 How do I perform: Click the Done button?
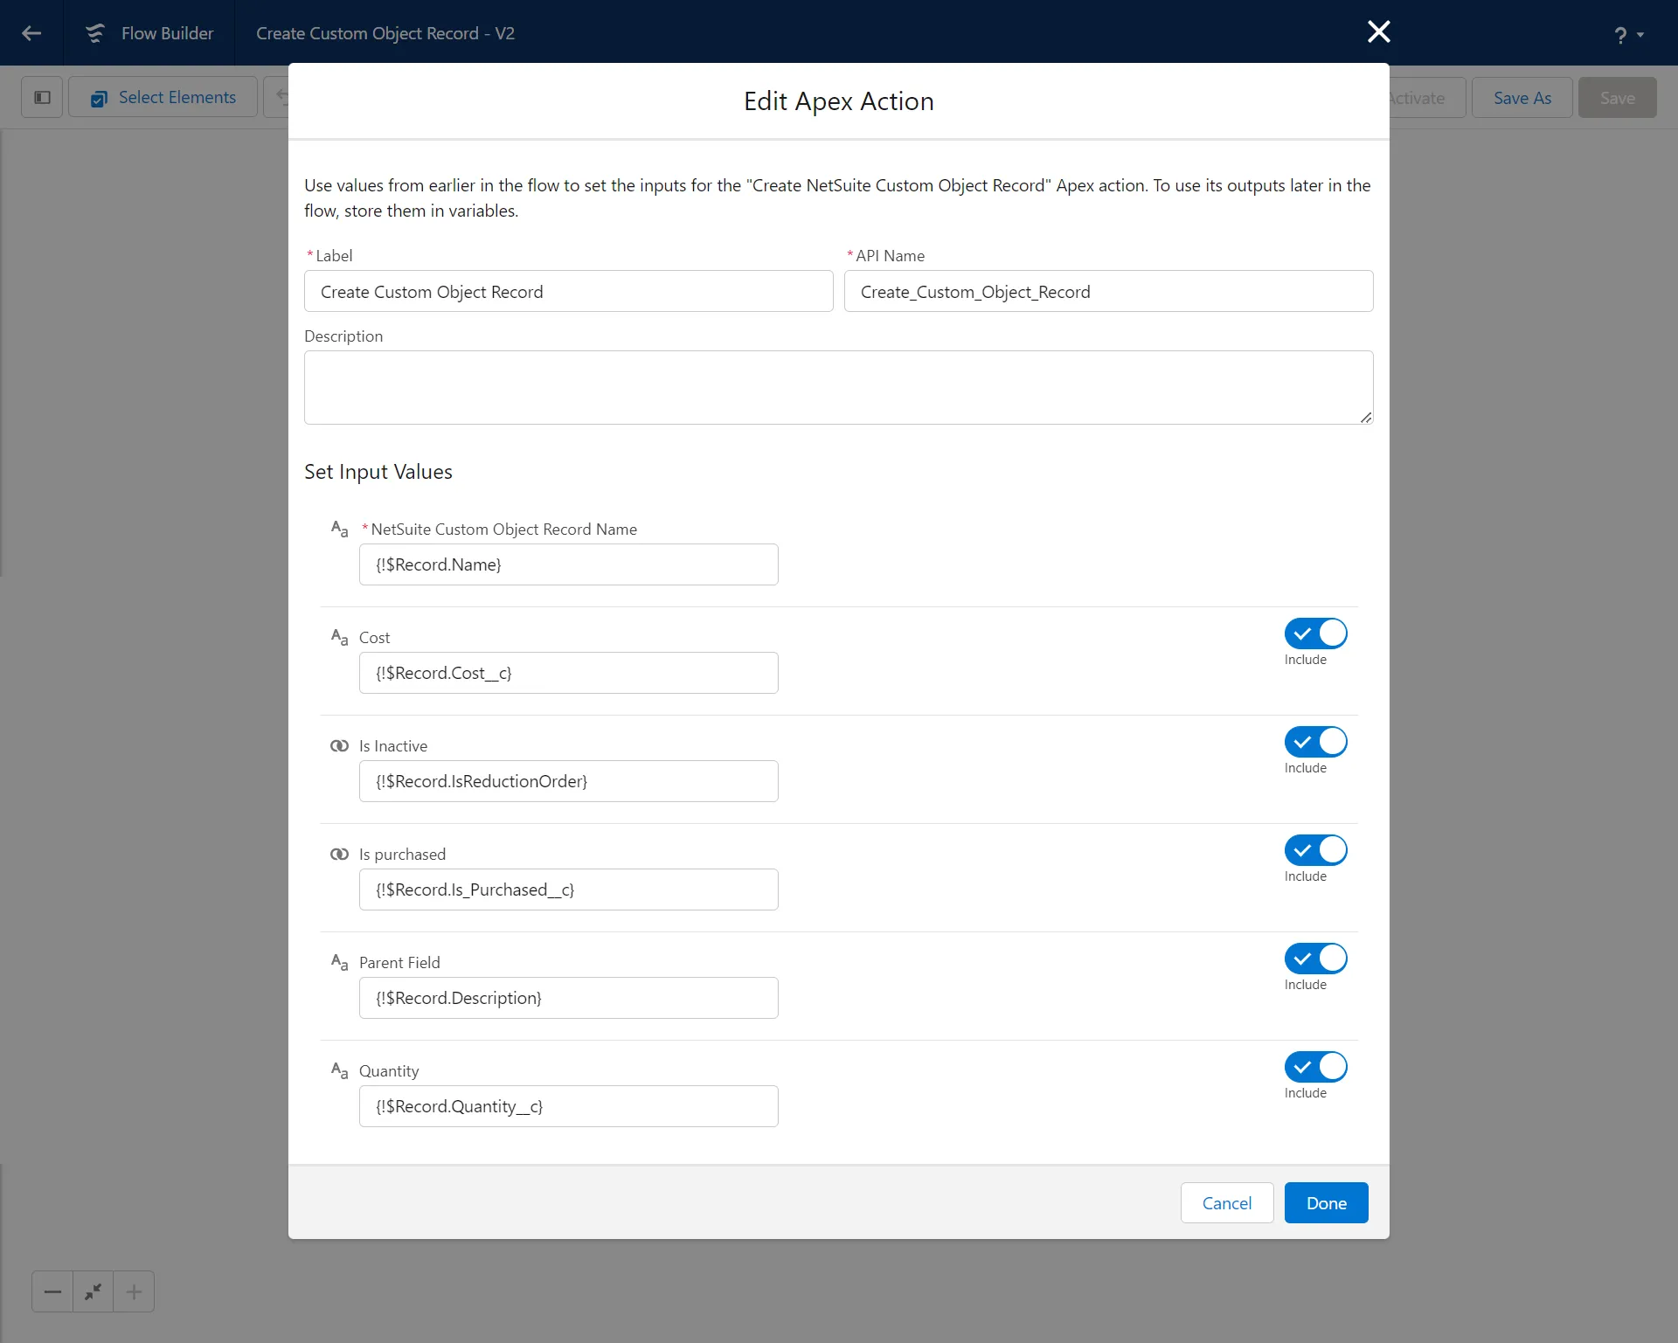(1327, 1203)
